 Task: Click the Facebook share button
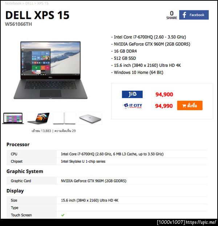click(194, 15)
